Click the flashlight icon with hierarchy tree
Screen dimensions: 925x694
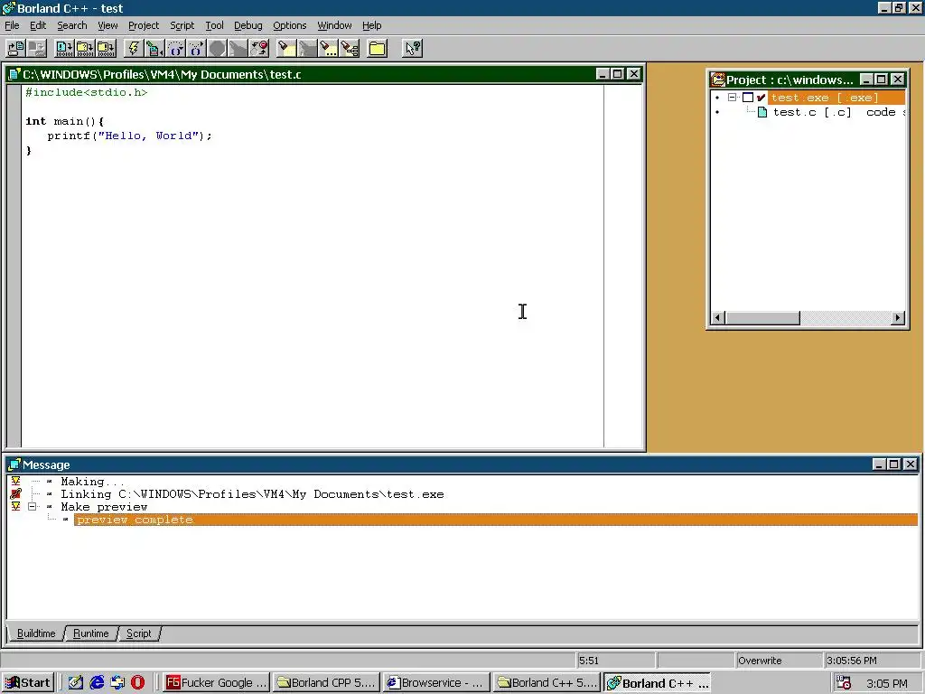[x=350, y=49]
